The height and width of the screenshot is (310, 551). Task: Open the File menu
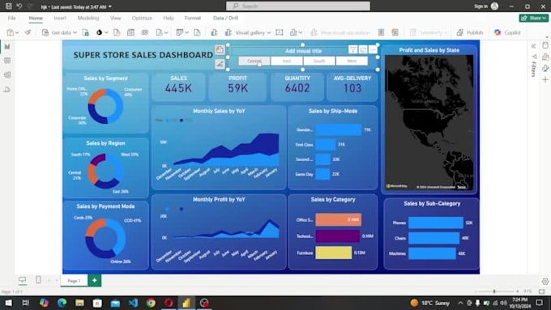click(x=12, y=18)
